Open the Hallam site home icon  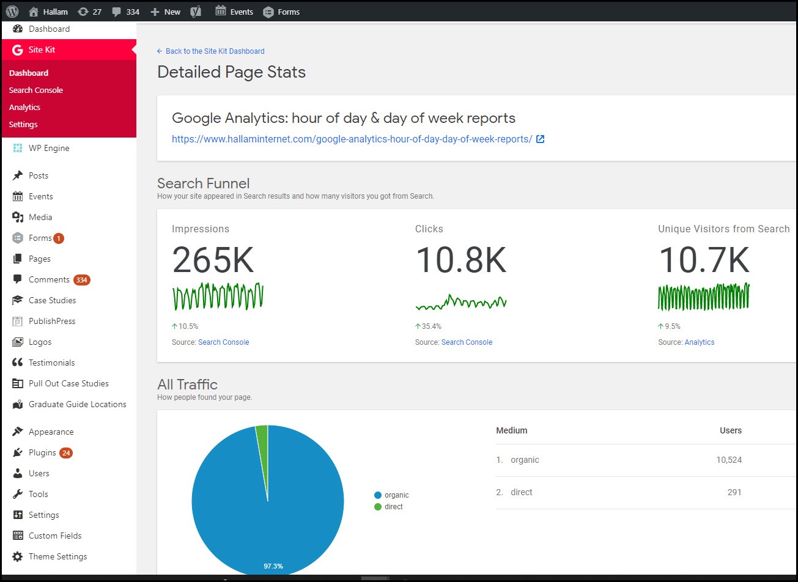tap(34, 12)
